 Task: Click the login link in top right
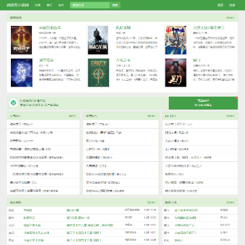click(x=220, y=5)
